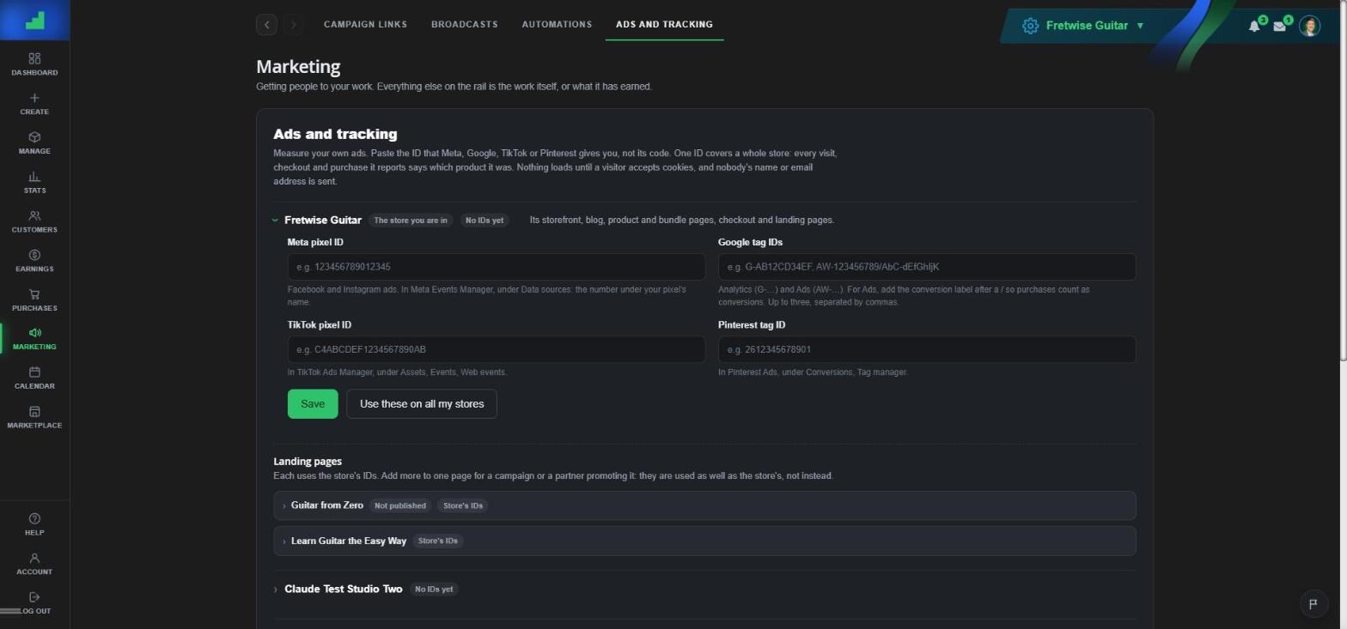
Task: Click the 'Not published' badge on Guitar from Zero
Action: pyautogui.click(x=400, y=505)
